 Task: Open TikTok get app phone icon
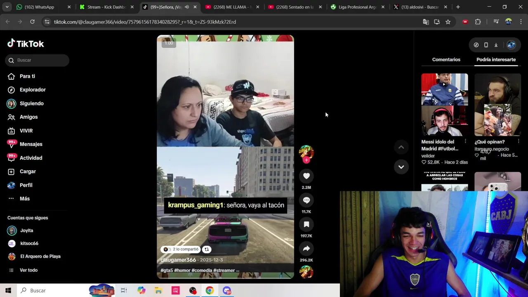486,45
